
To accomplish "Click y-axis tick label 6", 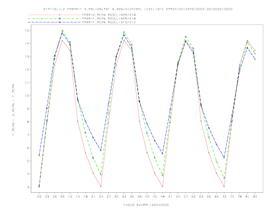I will pyautogui.click(x=28, y=148).
